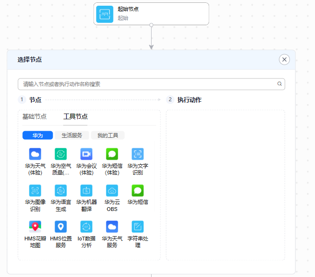Select the 华为文字识别 tool icon
Screen dimensions: 315x277
[x=138, y=154]
